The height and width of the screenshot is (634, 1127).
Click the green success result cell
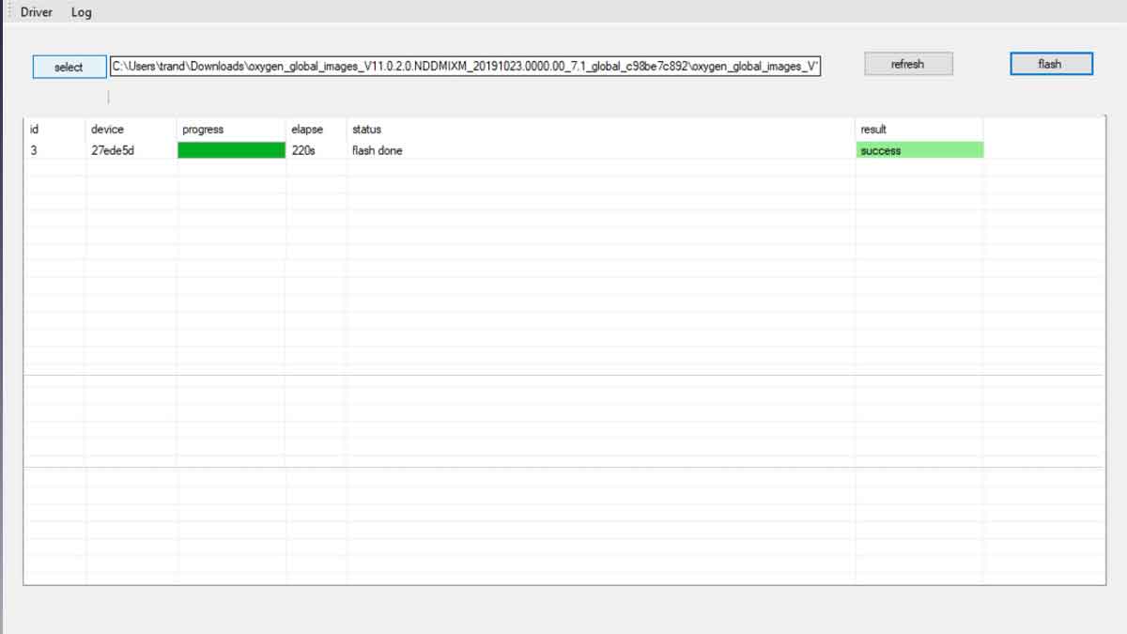[x=919, y=150]
